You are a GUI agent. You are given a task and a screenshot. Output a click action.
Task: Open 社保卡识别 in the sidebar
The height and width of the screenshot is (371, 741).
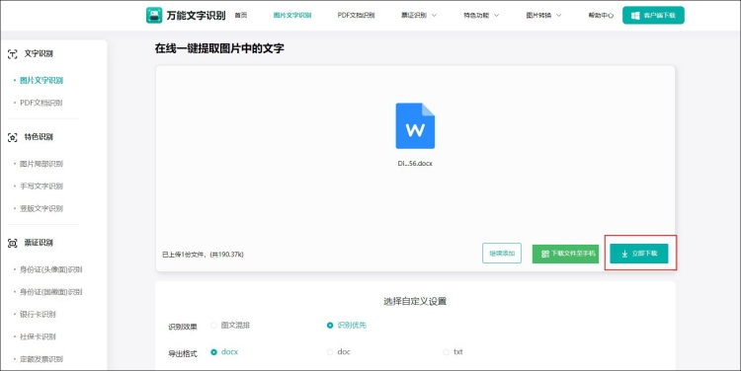click(38, 337)
